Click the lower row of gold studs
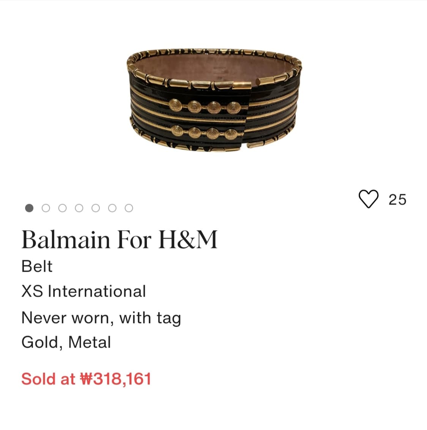The image size is (427, 430). 205,133
